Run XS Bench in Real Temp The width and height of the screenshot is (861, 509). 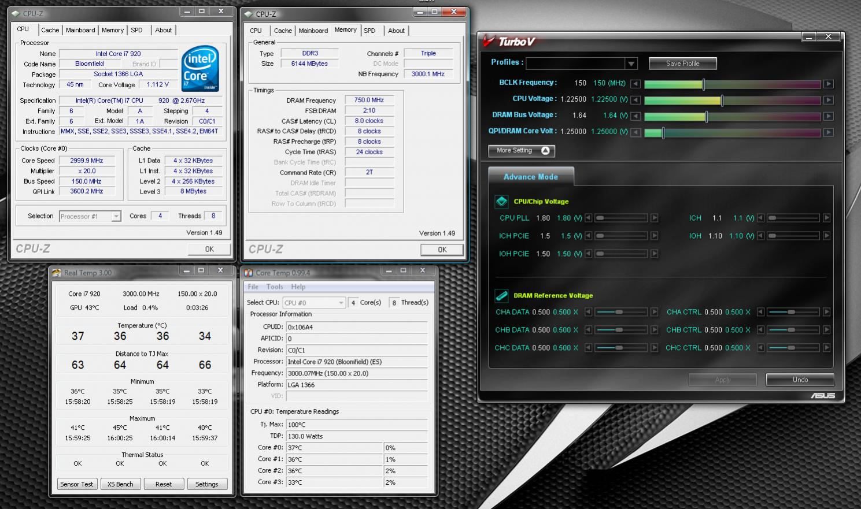pyautogui.click(x=120, y=484)
